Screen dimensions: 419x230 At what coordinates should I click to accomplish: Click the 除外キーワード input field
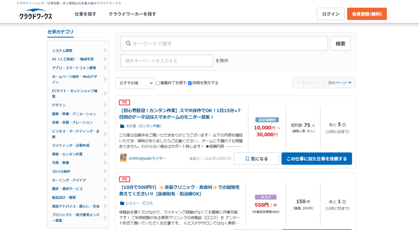point(167,61)
